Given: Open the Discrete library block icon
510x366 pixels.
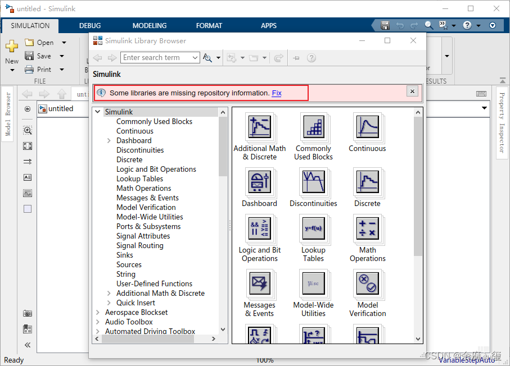Looking at the screenshot, I should click(x=368, y=182).
